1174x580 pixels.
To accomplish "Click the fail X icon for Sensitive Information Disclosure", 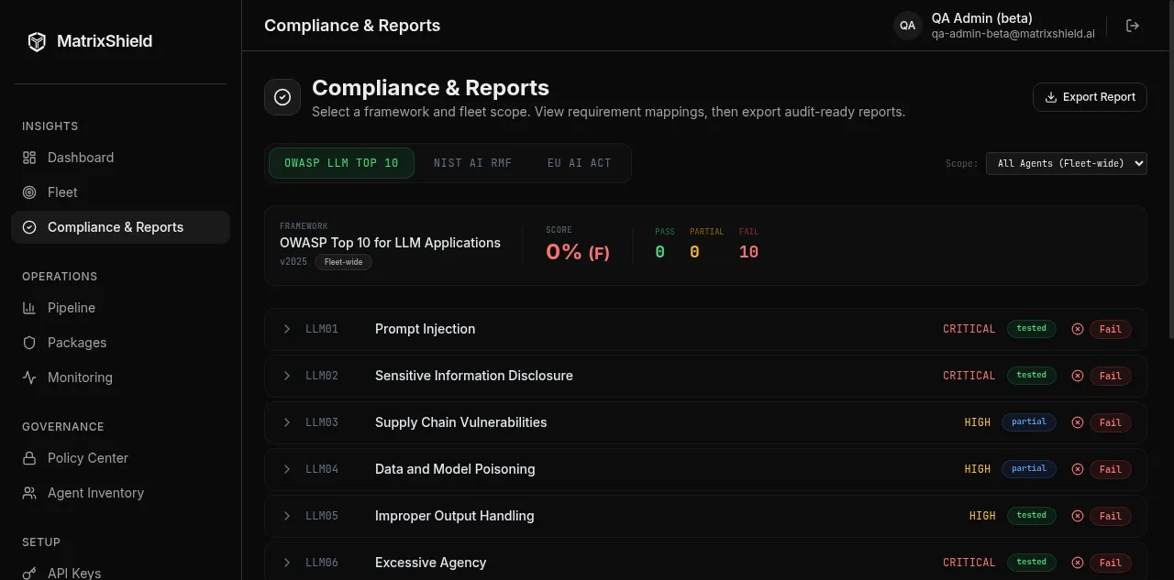I will click(x=1078, y=376).
